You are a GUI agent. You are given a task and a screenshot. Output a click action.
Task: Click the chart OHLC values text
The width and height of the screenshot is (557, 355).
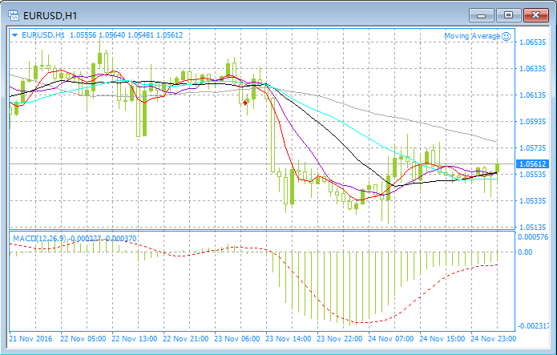tap(126, 35)
